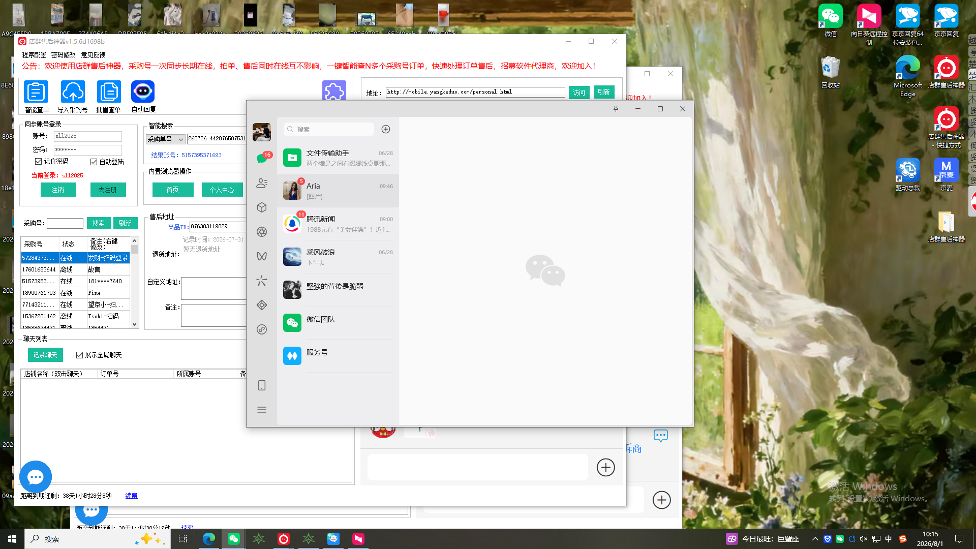Click the 续费 link in 店群售后神器 status line
Viewport: 976px width, 549px height.
click(131, 496)
